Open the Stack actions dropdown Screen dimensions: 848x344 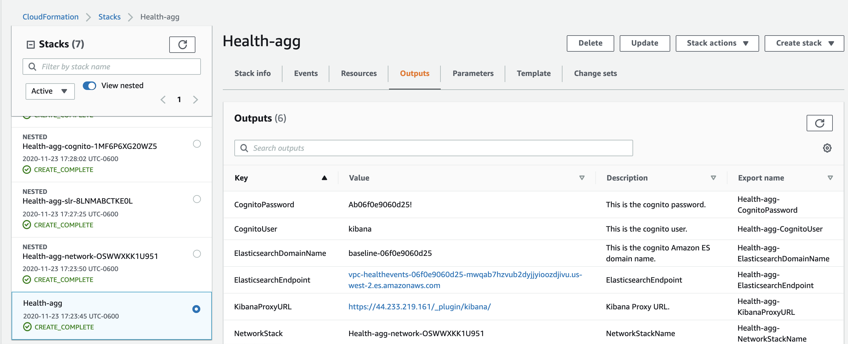click(x=717, y=43)
